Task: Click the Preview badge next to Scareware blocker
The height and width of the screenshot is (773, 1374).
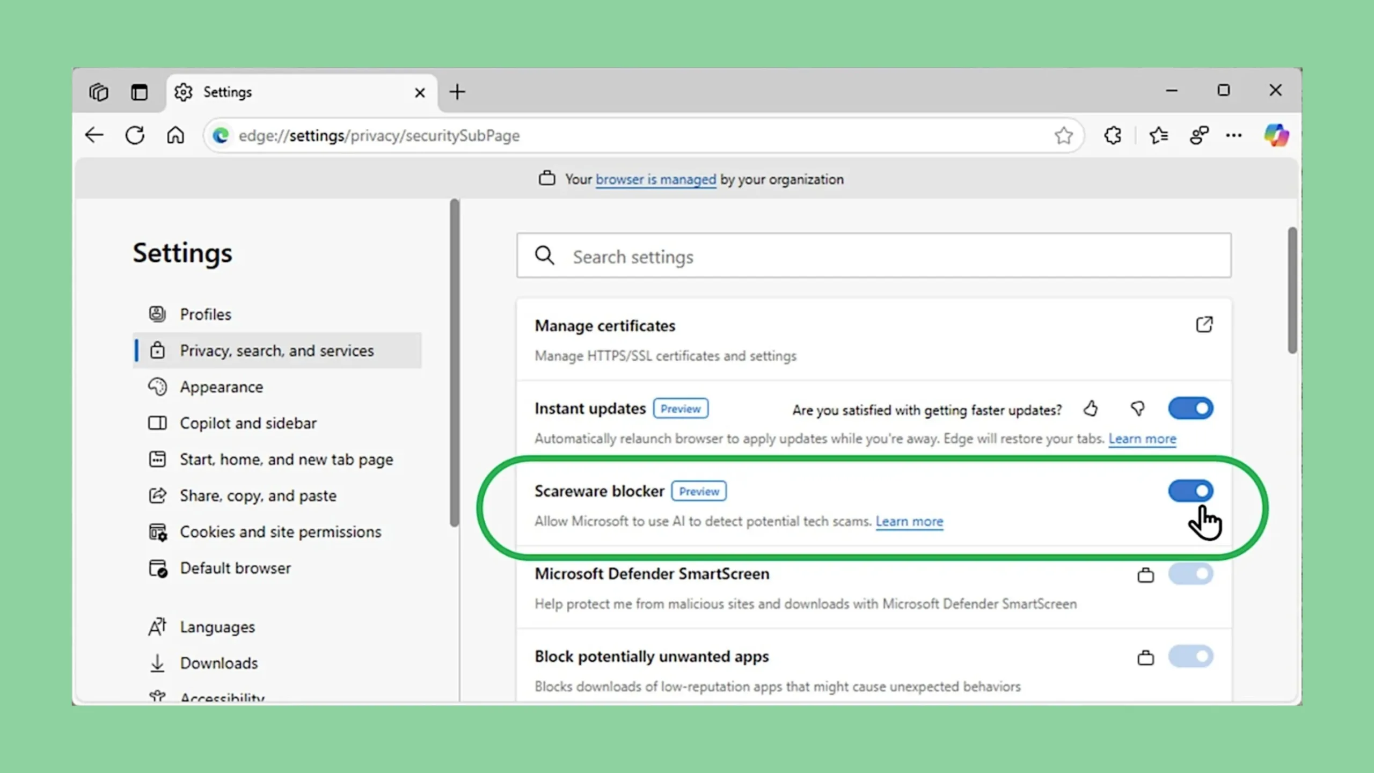Action: [699, 491]
